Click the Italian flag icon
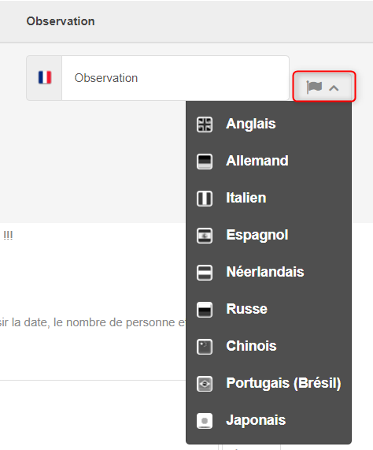373x450 pixels. click(205, 199)
